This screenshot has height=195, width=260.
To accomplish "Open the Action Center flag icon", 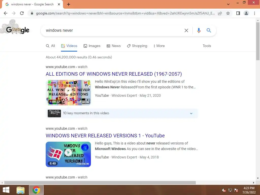I will 236,190.
